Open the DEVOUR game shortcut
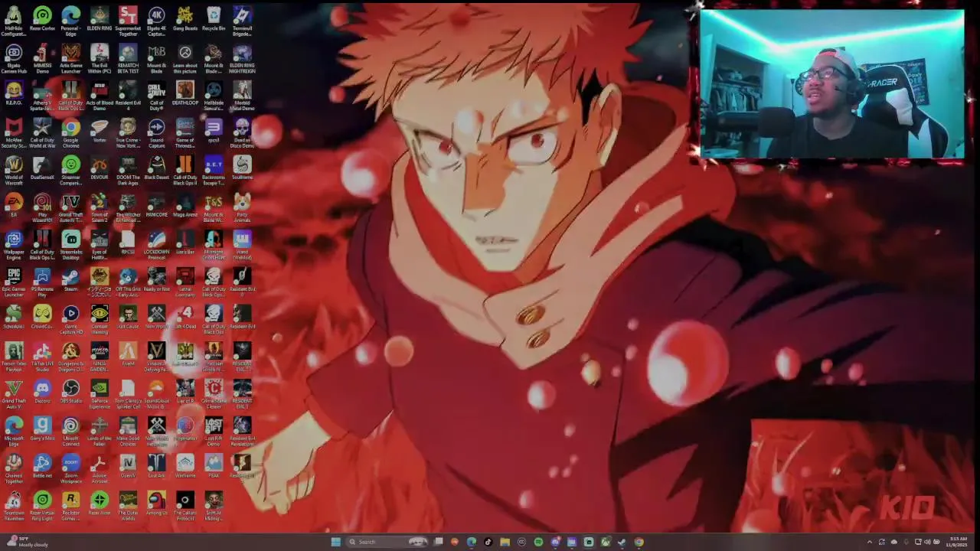Screen dimensions: 980x551 pos(100,168)
